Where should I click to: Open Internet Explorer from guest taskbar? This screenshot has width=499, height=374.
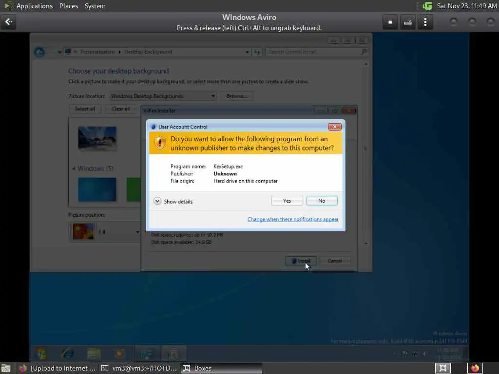(67, 354)
